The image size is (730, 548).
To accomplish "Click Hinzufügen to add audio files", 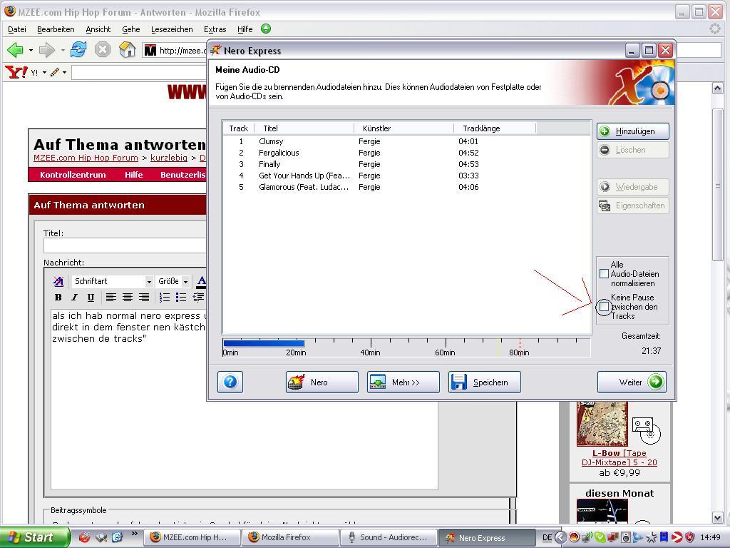I will 632,131.
